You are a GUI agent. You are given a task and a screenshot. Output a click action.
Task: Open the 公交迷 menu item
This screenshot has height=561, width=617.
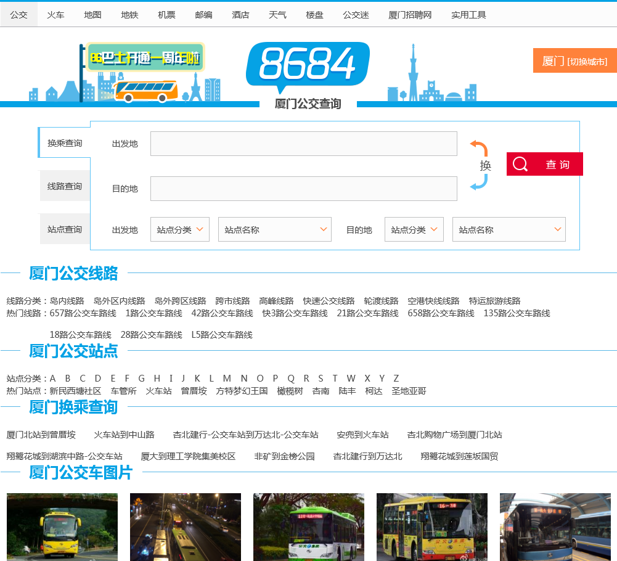point(356,15)
